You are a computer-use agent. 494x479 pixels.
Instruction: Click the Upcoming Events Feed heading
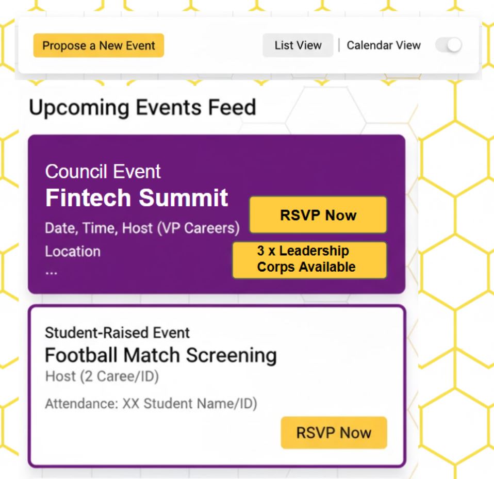pos(142,107)
